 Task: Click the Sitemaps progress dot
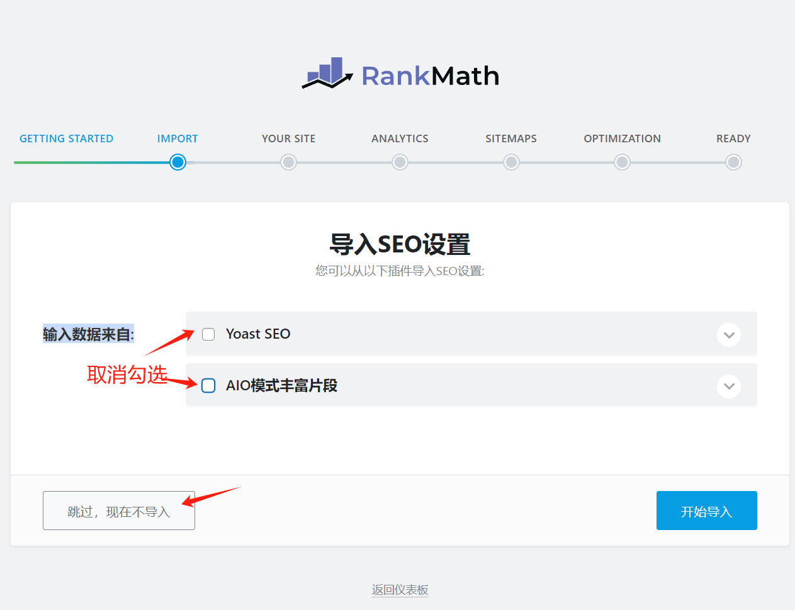coord(511,162)
